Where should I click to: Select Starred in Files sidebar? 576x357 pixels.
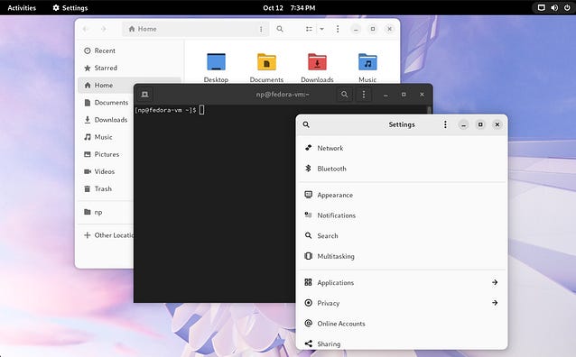point(129,68)
